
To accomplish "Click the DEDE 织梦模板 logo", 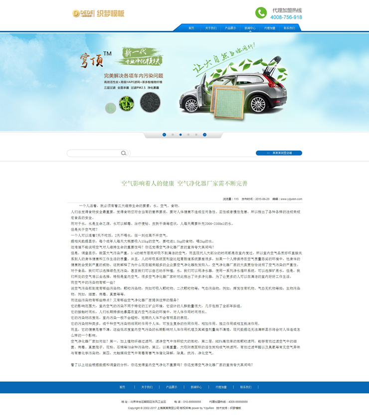I will point(98,13).
